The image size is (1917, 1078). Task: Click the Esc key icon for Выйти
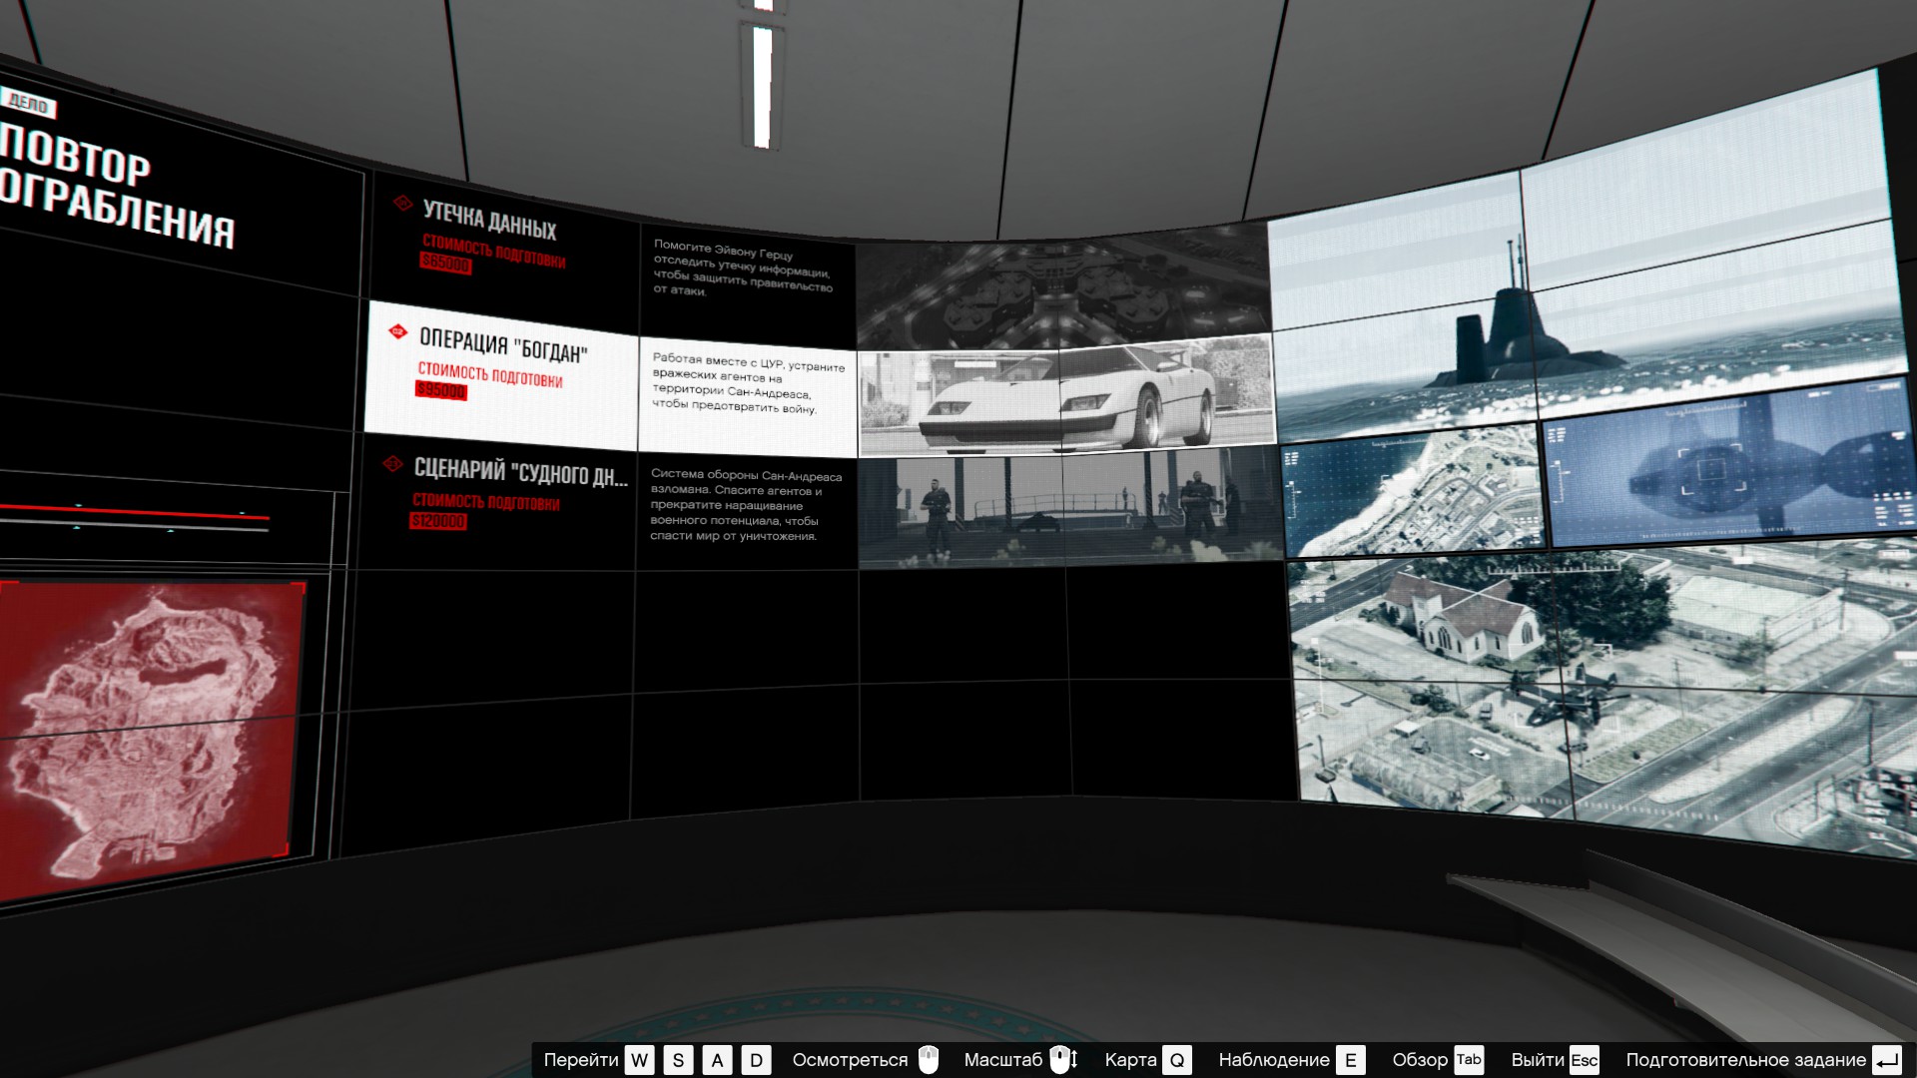pos(1585,1060)
